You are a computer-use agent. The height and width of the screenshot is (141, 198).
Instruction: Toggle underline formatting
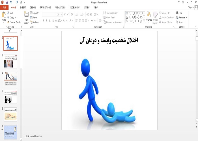(50, 21)
